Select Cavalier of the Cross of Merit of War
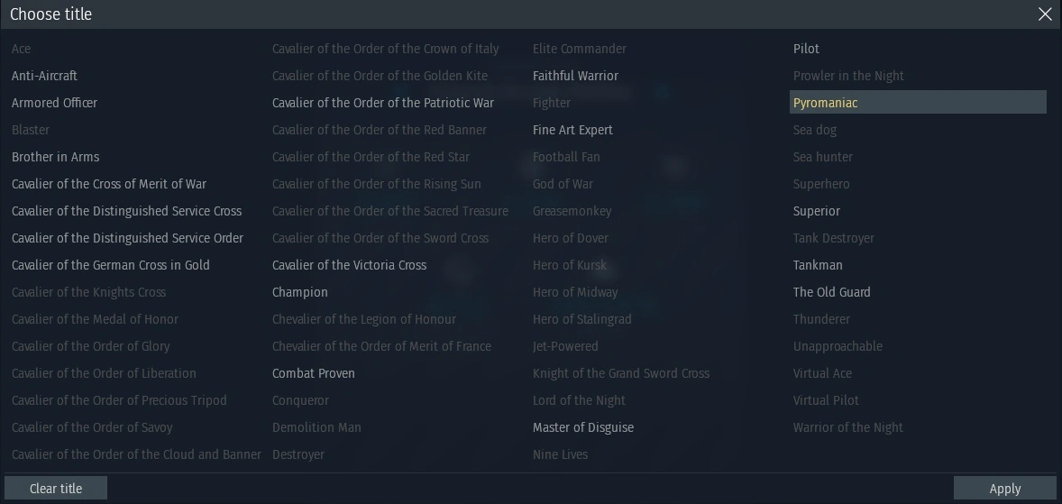This screenshot has height=504, width=1062. pyautogui.click(x=109, y=184)
